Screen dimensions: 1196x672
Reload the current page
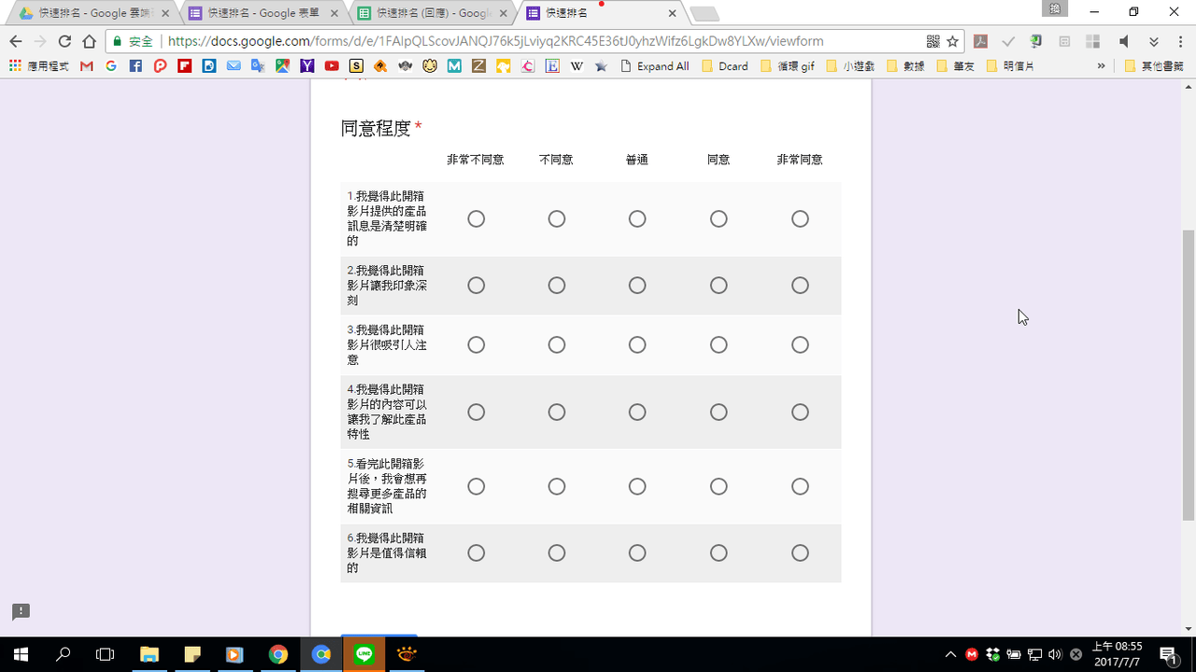pyautogui.click(x=64, y=41)
